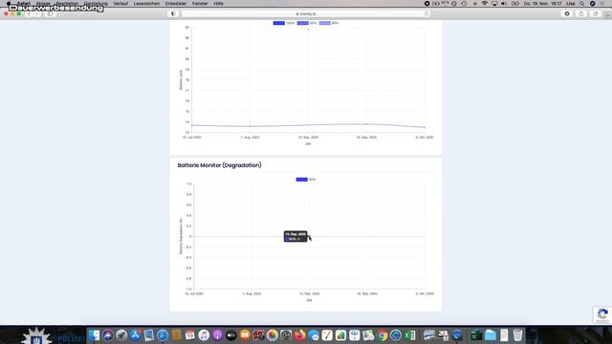Click the privacy shield icon beside address bar
612x344 pixels.
[x=173, y=13]
